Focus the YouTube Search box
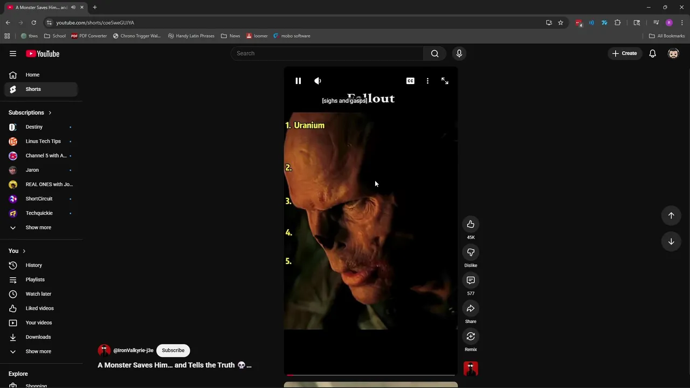The height and width of the screenshot is (388, 690). (x=327, y=53)
